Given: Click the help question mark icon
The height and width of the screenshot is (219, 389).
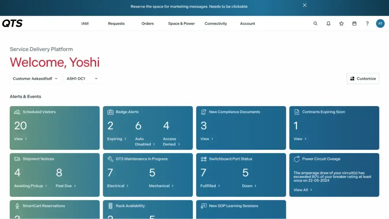Looking at the screenshot, I should point(367,24).
